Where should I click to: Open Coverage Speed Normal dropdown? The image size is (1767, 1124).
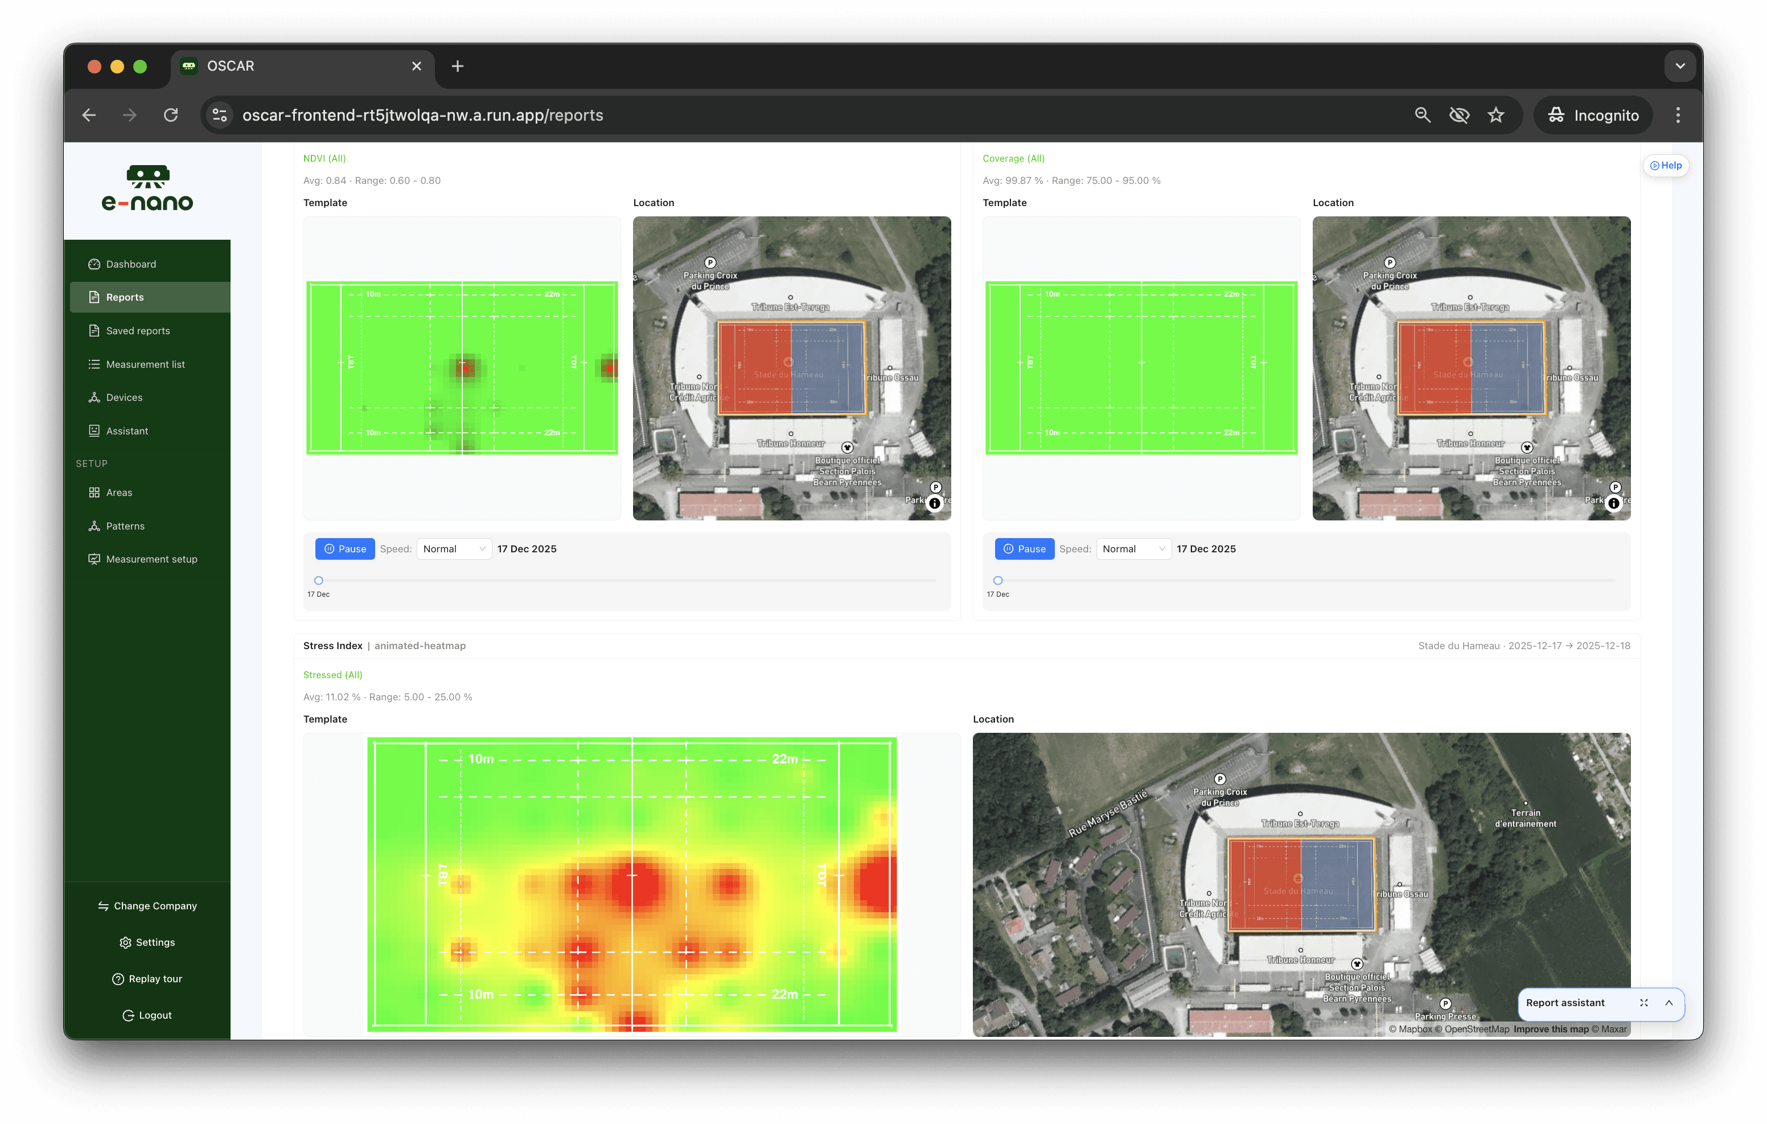point(1133,549)
